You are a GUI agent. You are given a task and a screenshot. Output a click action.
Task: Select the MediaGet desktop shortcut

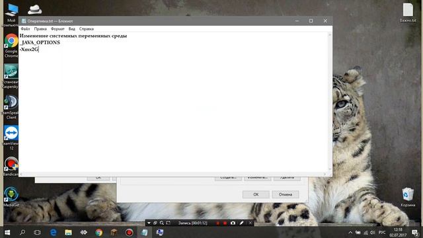pyautogui.click(x=11, y=197)
